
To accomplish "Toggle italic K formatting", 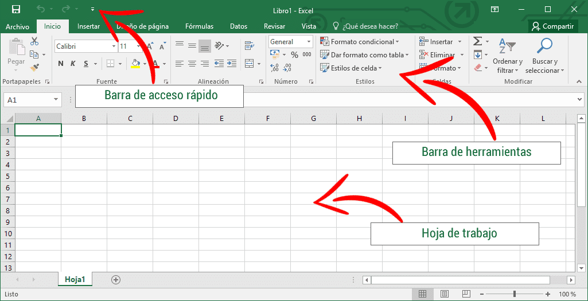I will [73, 64].
